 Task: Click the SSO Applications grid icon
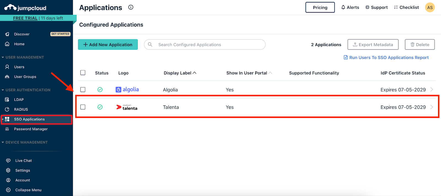(x=7, y=119)
